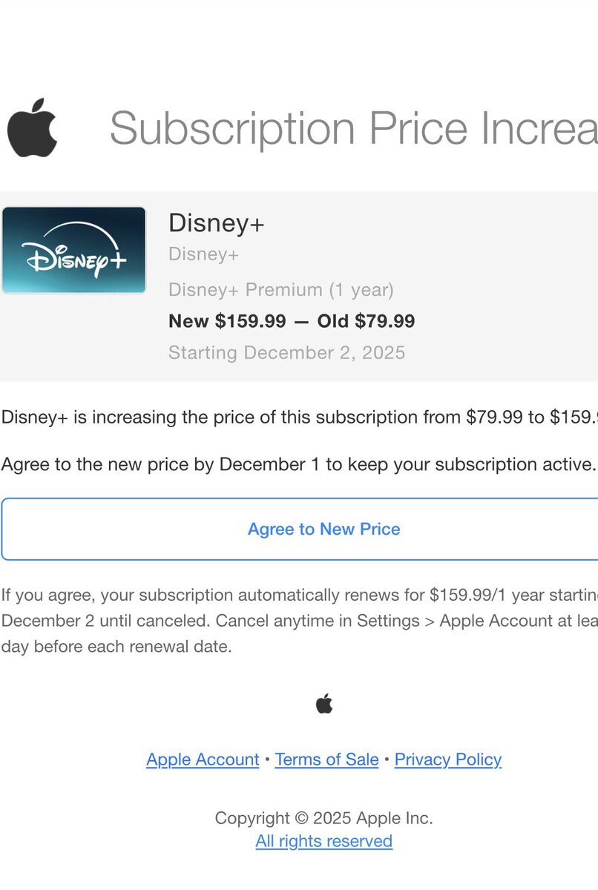598x890 pixels.
Task: Click the bold New $159.99 price
Action: pos(227,321)
